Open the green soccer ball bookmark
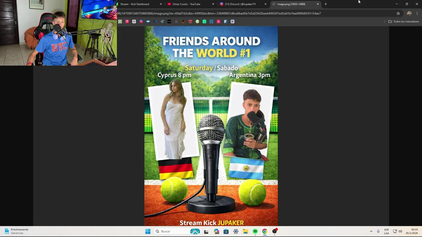The image size is (422, 237). pyautogui.click(x=120, y=21)
